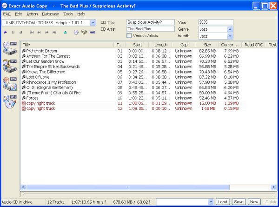The height and width of the screenshot is (207, 279).
Task: Stop playback with the stop icon
Action: (20, 32)
